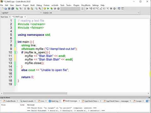
Task: Switch to the CppCheck/Vera++ tab
Action: pos(92,101)
